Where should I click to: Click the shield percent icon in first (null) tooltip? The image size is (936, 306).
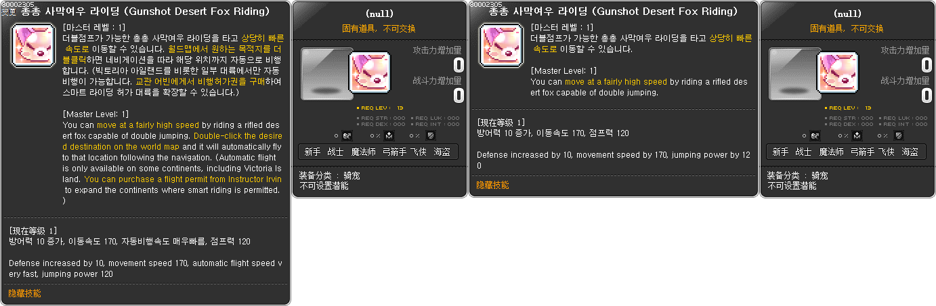click(431, 136)
